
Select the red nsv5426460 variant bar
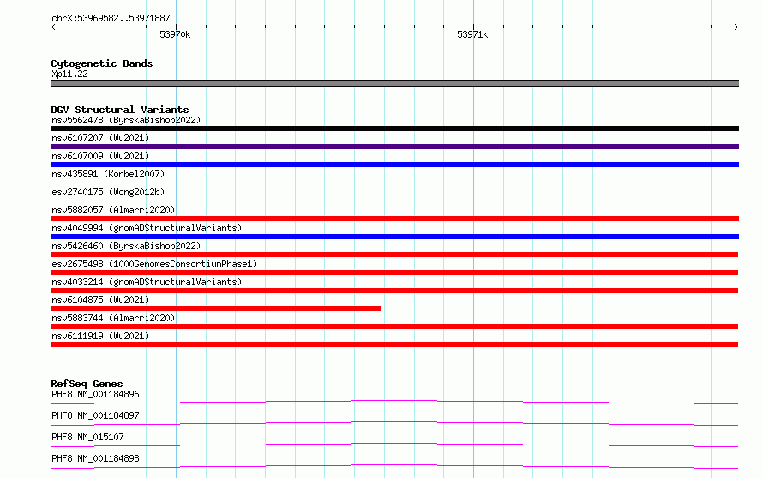coord(394,254)
